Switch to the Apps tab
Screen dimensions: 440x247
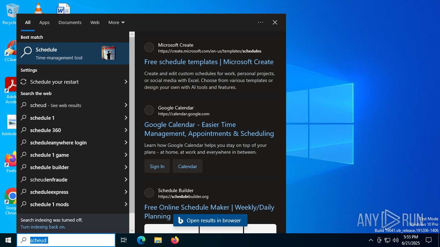click(44, 22)
